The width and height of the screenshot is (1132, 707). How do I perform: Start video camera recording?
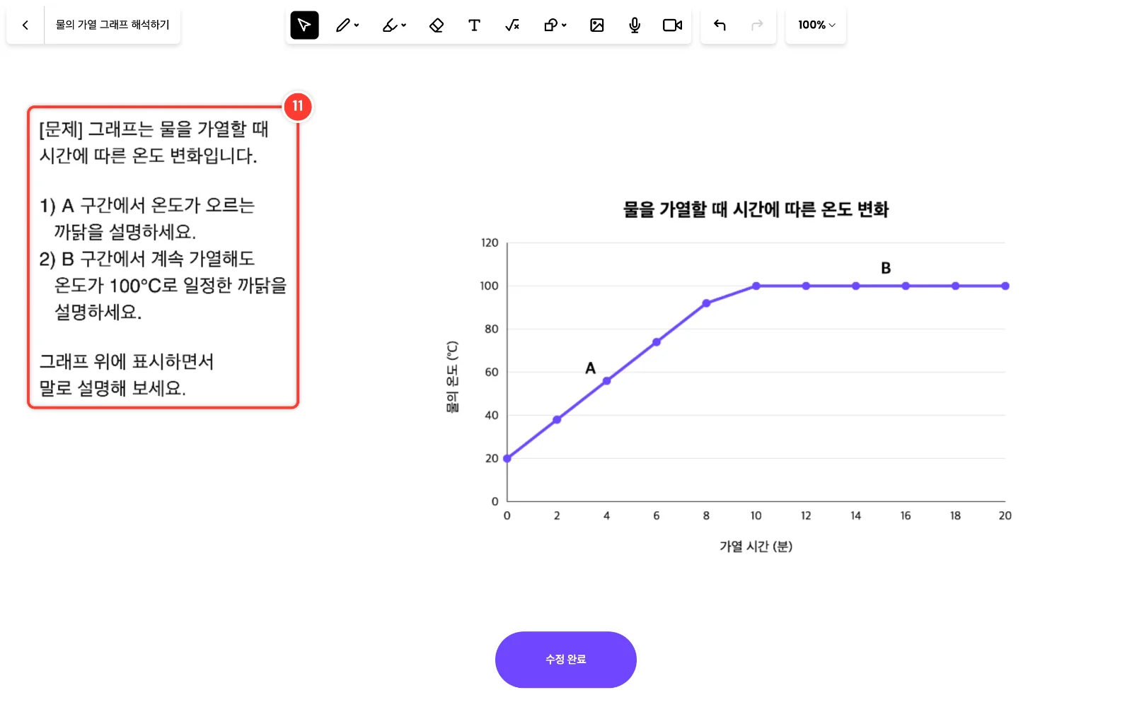pyautogui.click(x=672, y=25)
